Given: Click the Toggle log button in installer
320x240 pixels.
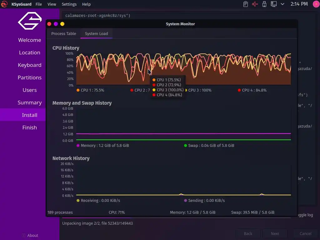Looking at the screenshot, I should 306,215.
